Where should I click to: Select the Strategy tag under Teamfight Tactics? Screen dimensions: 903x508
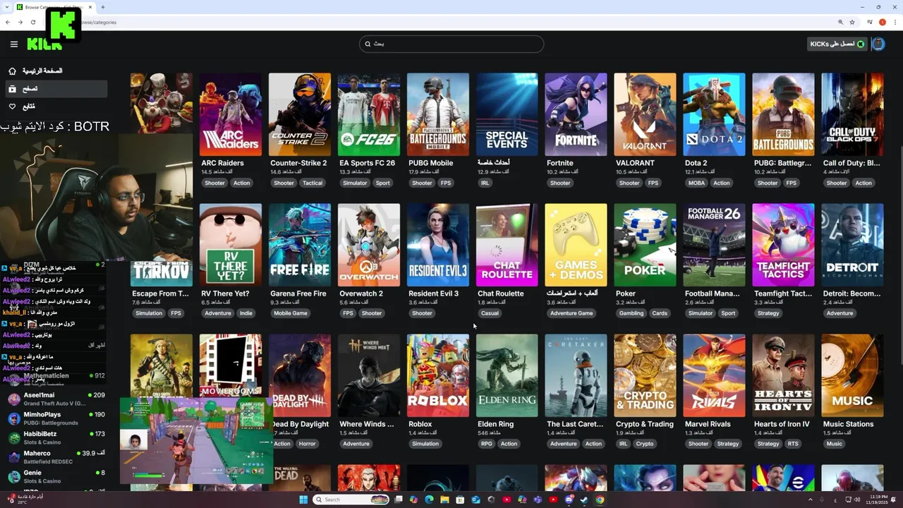tap(768, 313)
